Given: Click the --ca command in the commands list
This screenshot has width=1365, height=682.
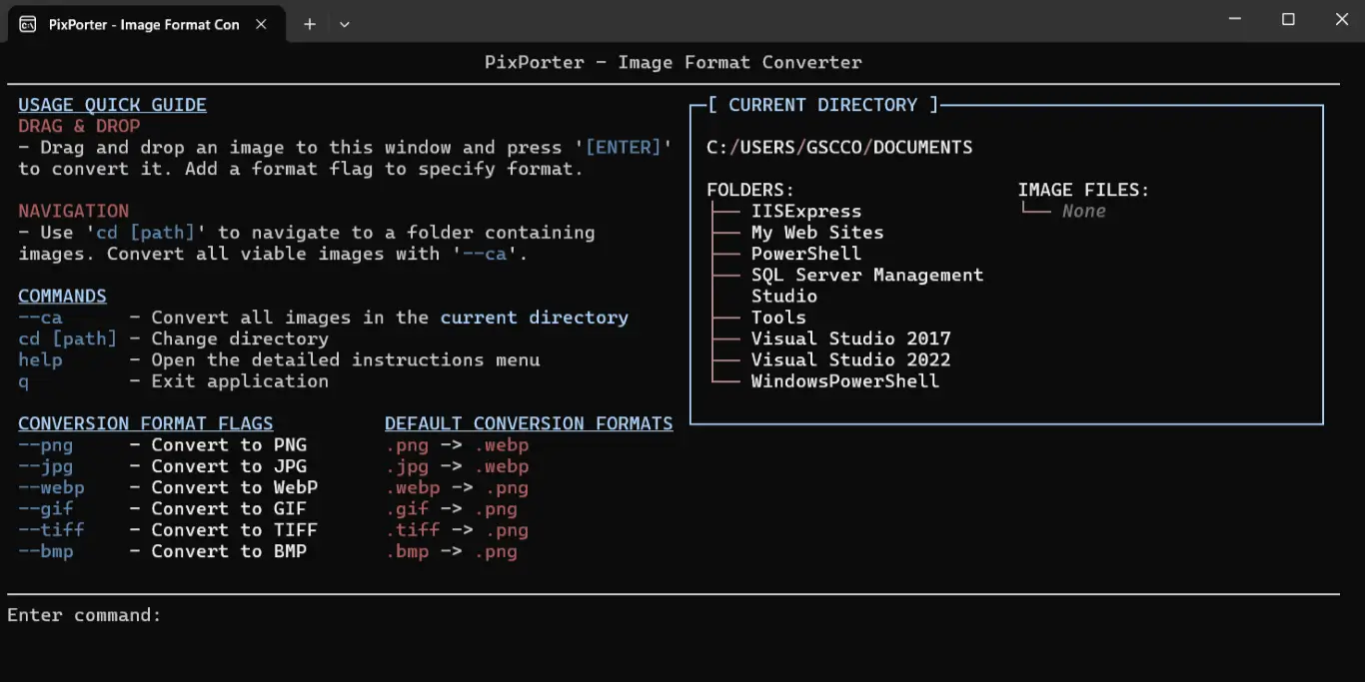Looking at the screenshot, I should (x=40, y=318).
